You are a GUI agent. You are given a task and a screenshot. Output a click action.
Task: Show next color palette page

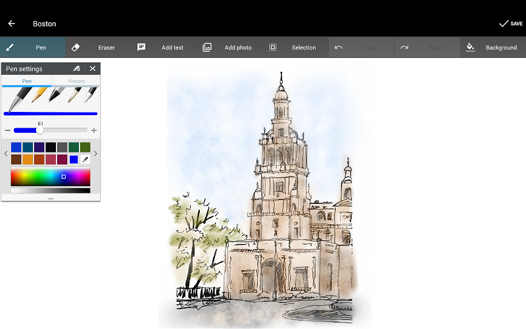pos(95,154)
